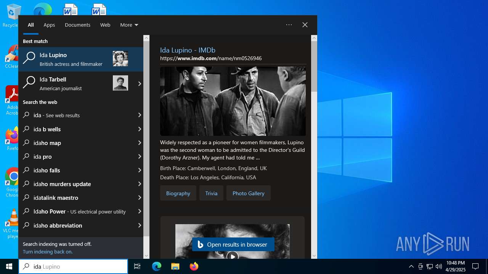Click into the taskbar search box
Image resolution: width=488 pixels, height=274 pixels.
(x=73, y=266)
